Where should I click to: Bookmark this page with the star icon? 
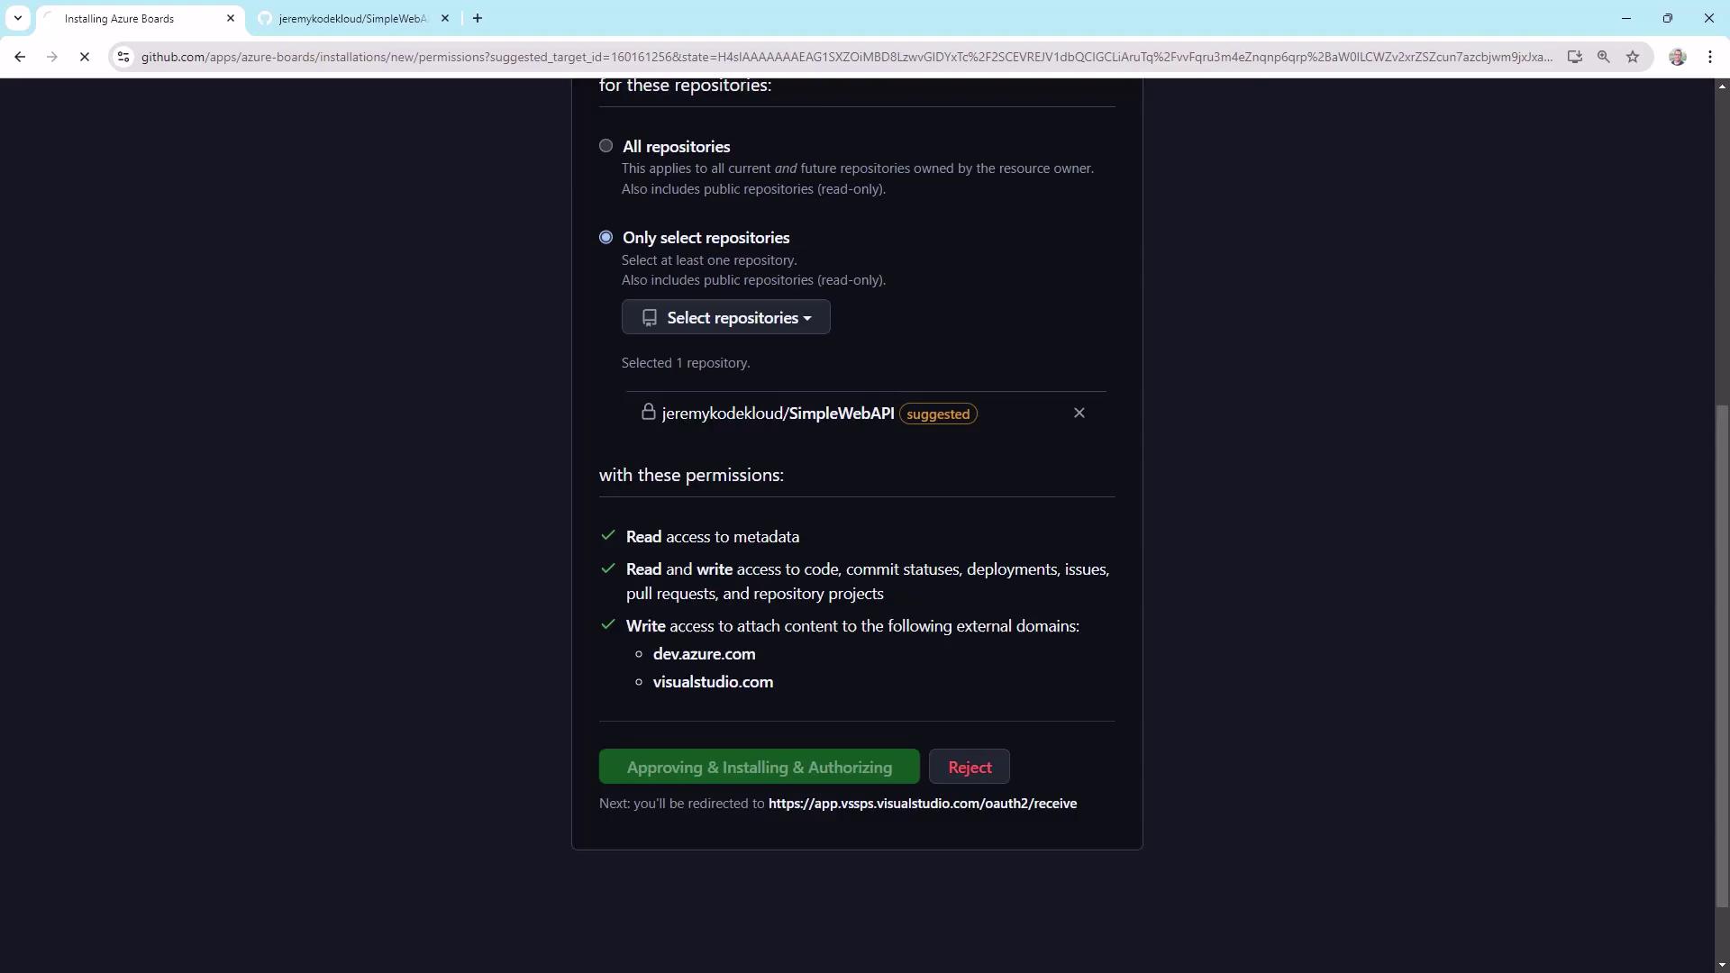click(1633, 57)
